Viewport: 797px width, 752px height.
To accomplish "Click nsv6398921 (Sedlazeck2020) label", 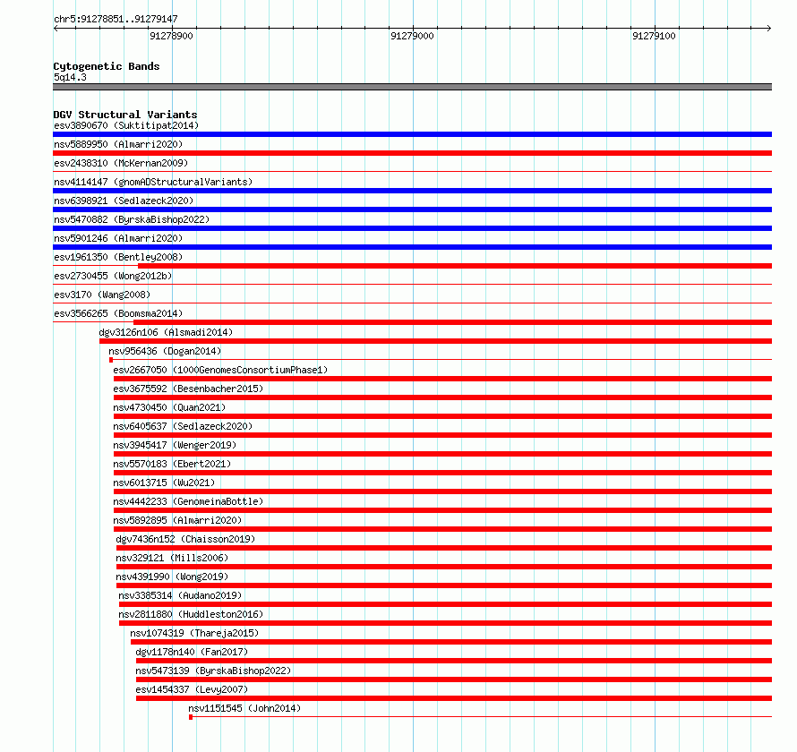I will tap(124, 201).
